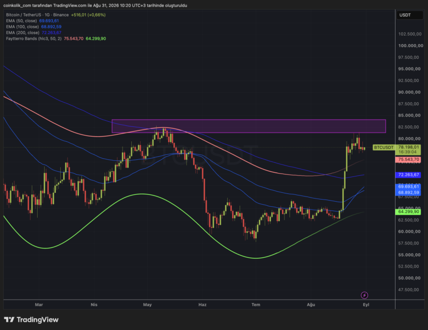Click the legend value 69.693,61 beside EMA 50
The image size is (428, 330).
pos(49,21)
